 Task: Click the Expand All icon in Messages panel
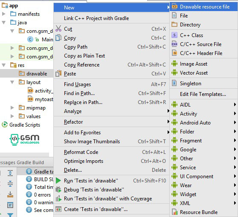(10, 173)
